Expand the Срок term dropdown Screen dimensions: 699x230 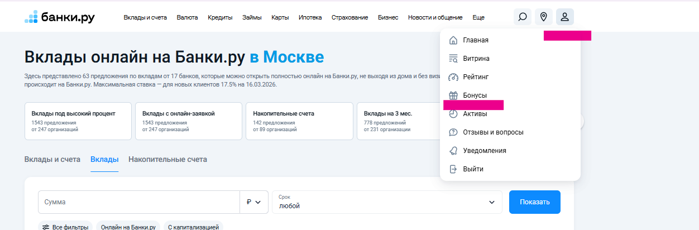[387, 202]
